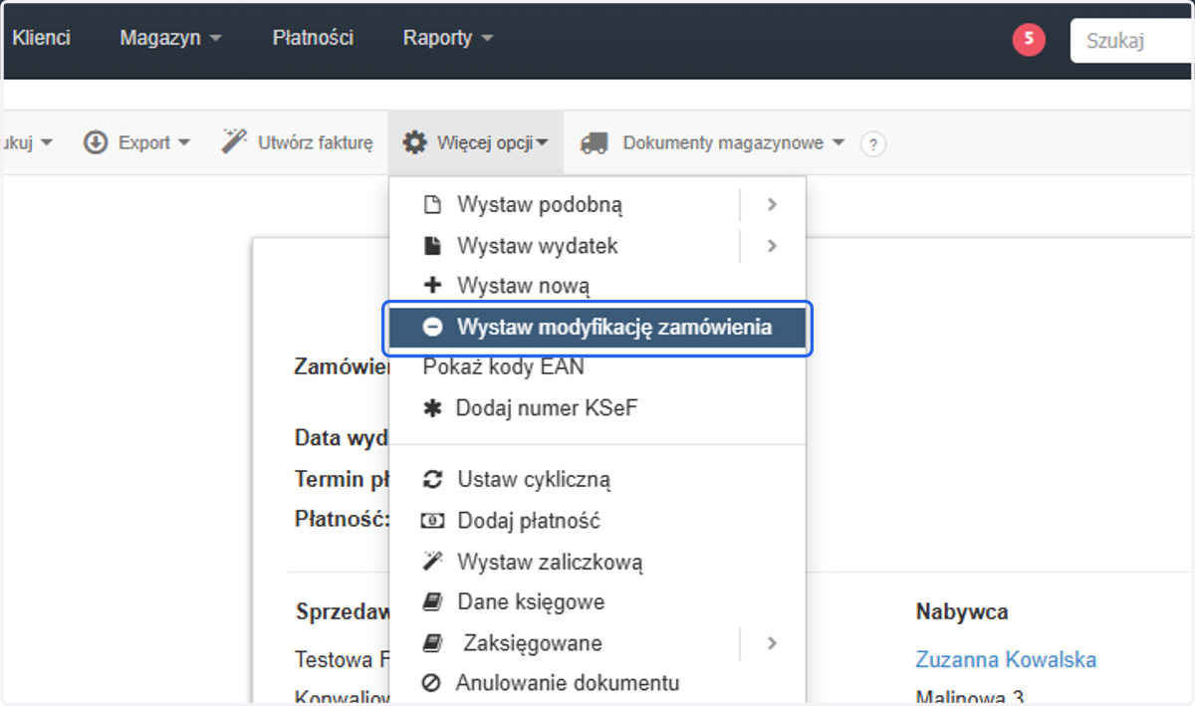Go to Płatności in the navbar

point(313,38)
